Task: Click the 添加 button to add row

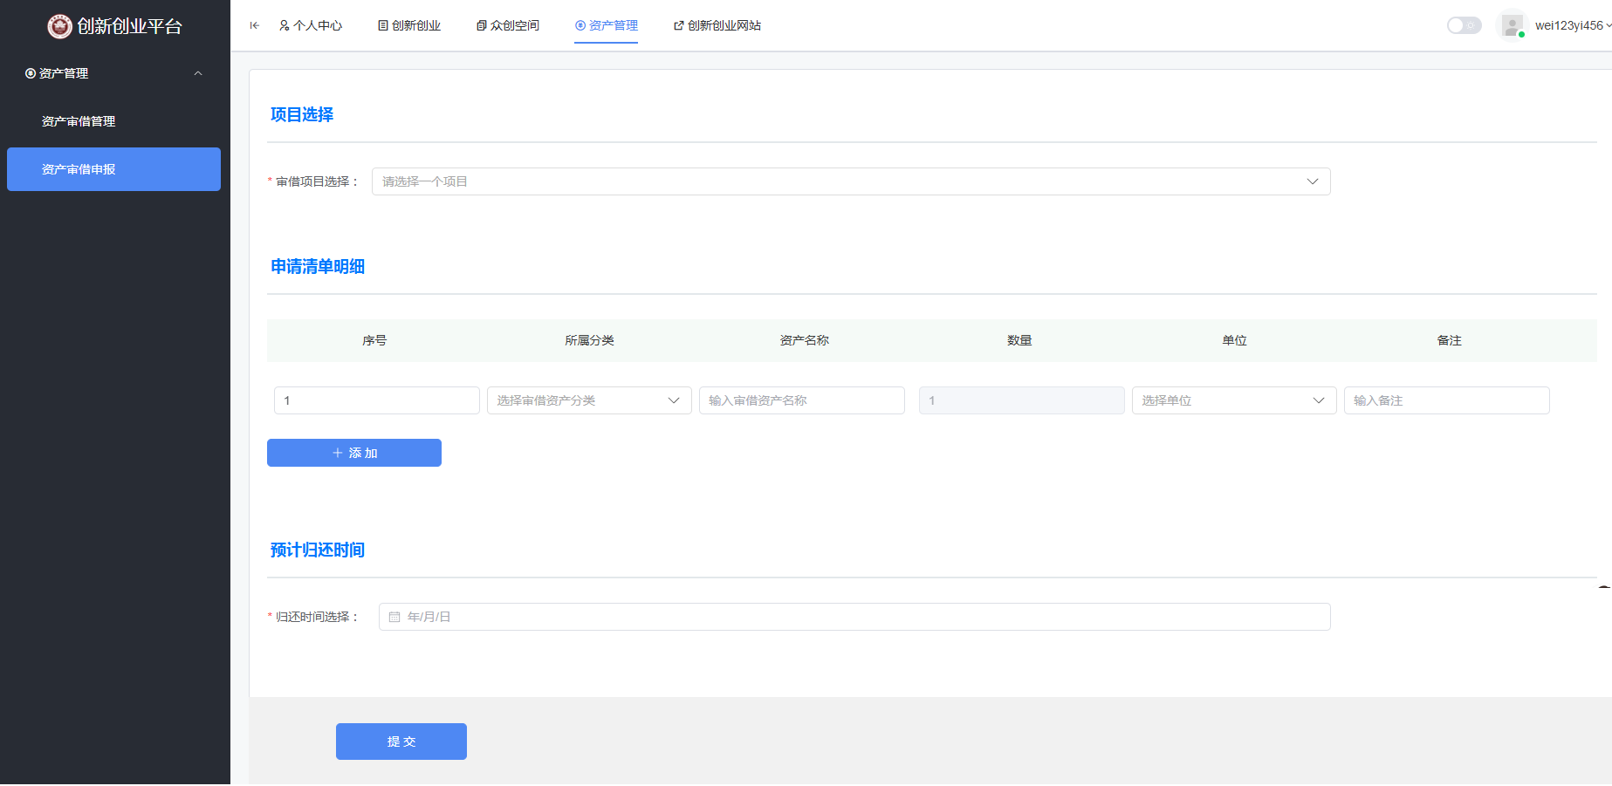Action: point(353,453)
